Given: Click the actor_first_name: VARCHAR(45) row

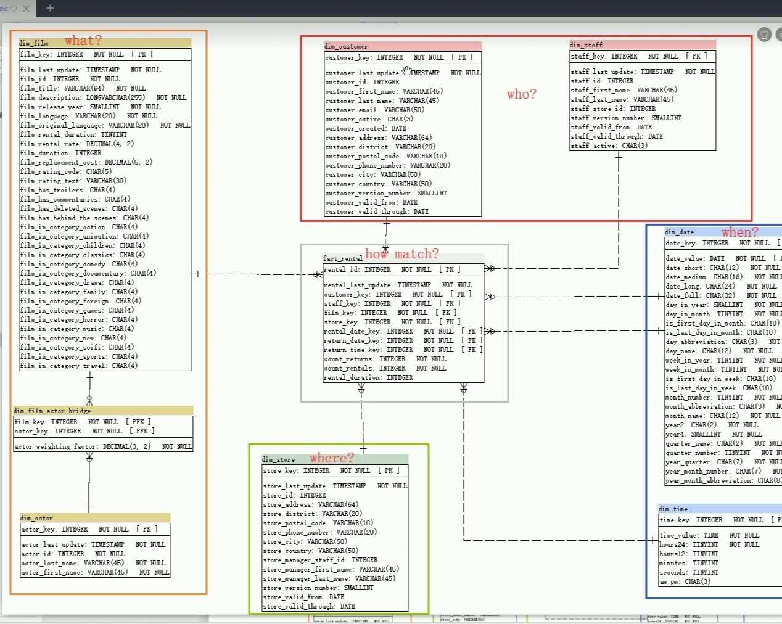Looking at the screenshot, I should [96, 572].
